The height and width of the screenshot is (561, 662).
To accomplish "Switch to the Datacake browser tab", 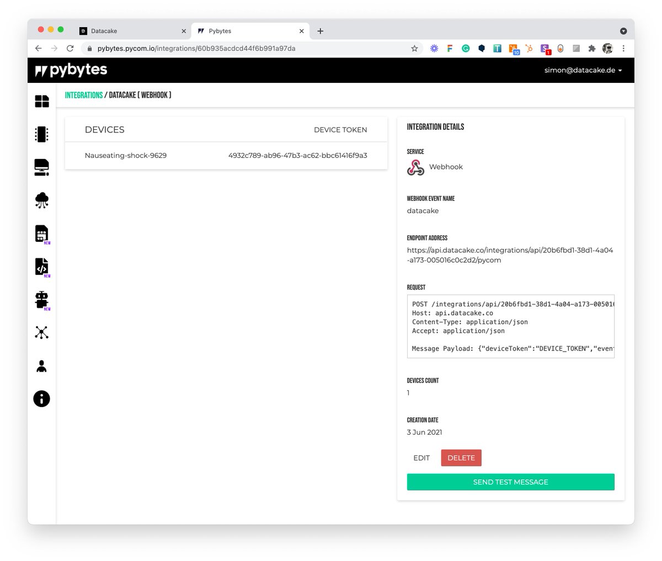I will point(131,31).
